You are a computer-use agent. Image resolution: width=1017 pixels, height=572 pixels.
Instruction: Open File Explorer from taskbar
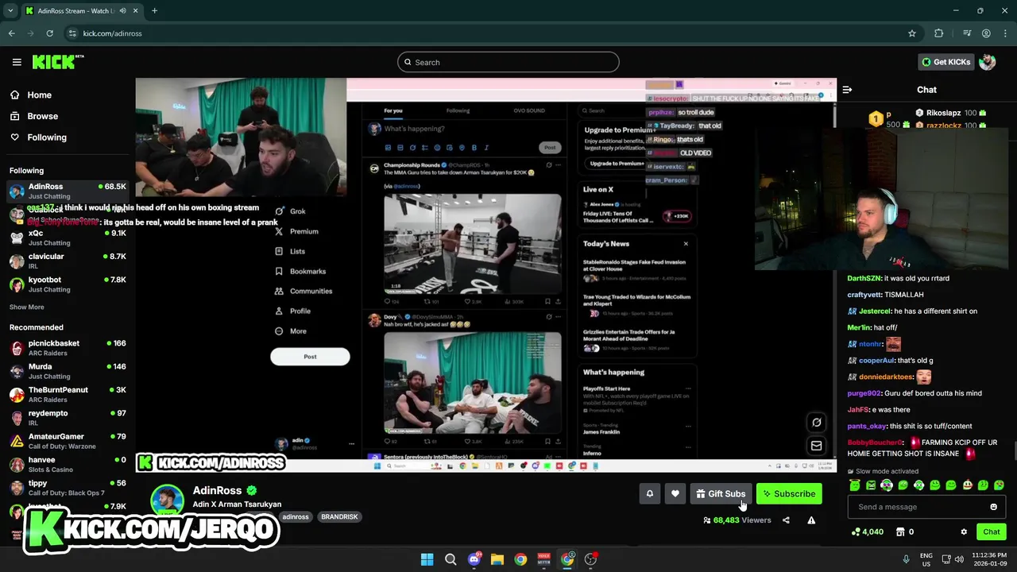coord(497,559)
